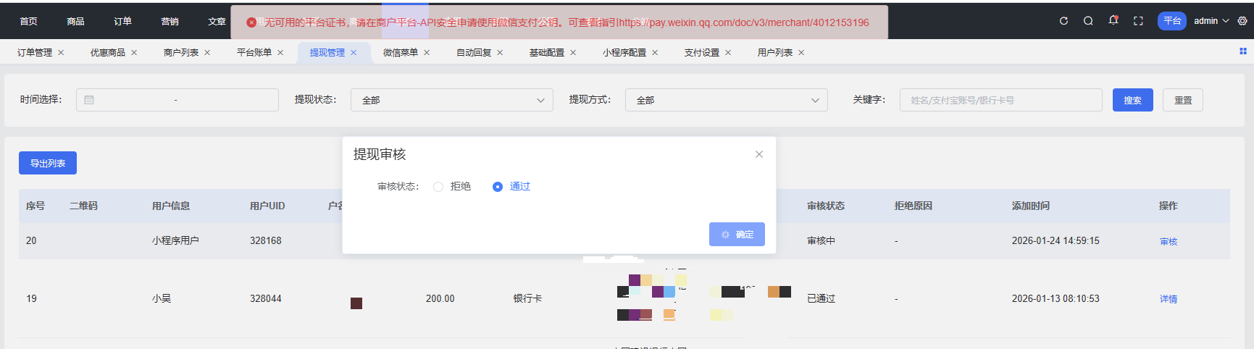Screen dimensions: 1254x349
Task: Select the 通过 radio option
Action: pyautogui.click(x=498, y=187)
